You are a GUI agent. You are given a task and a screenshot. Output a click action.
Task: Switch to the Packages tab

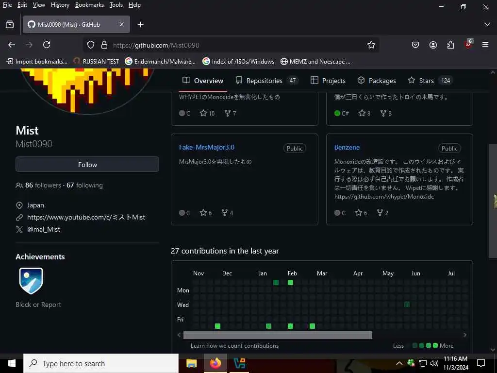pyautogui.click(x=377, y=81)
